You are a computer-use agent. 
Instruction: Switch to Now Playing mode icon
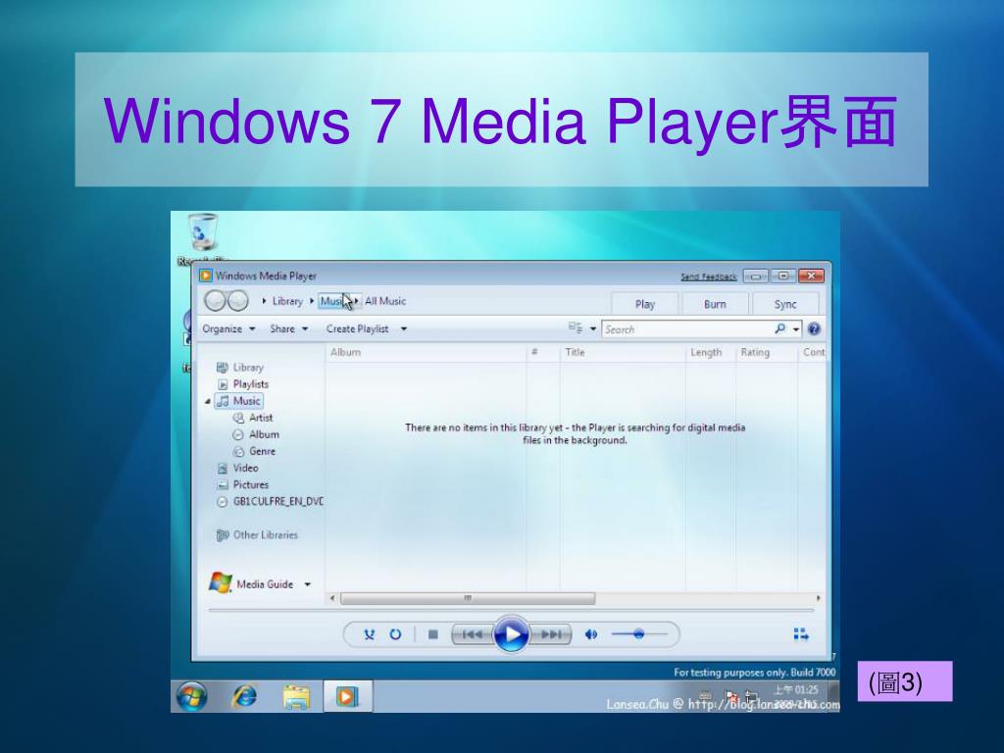(801, 634)
